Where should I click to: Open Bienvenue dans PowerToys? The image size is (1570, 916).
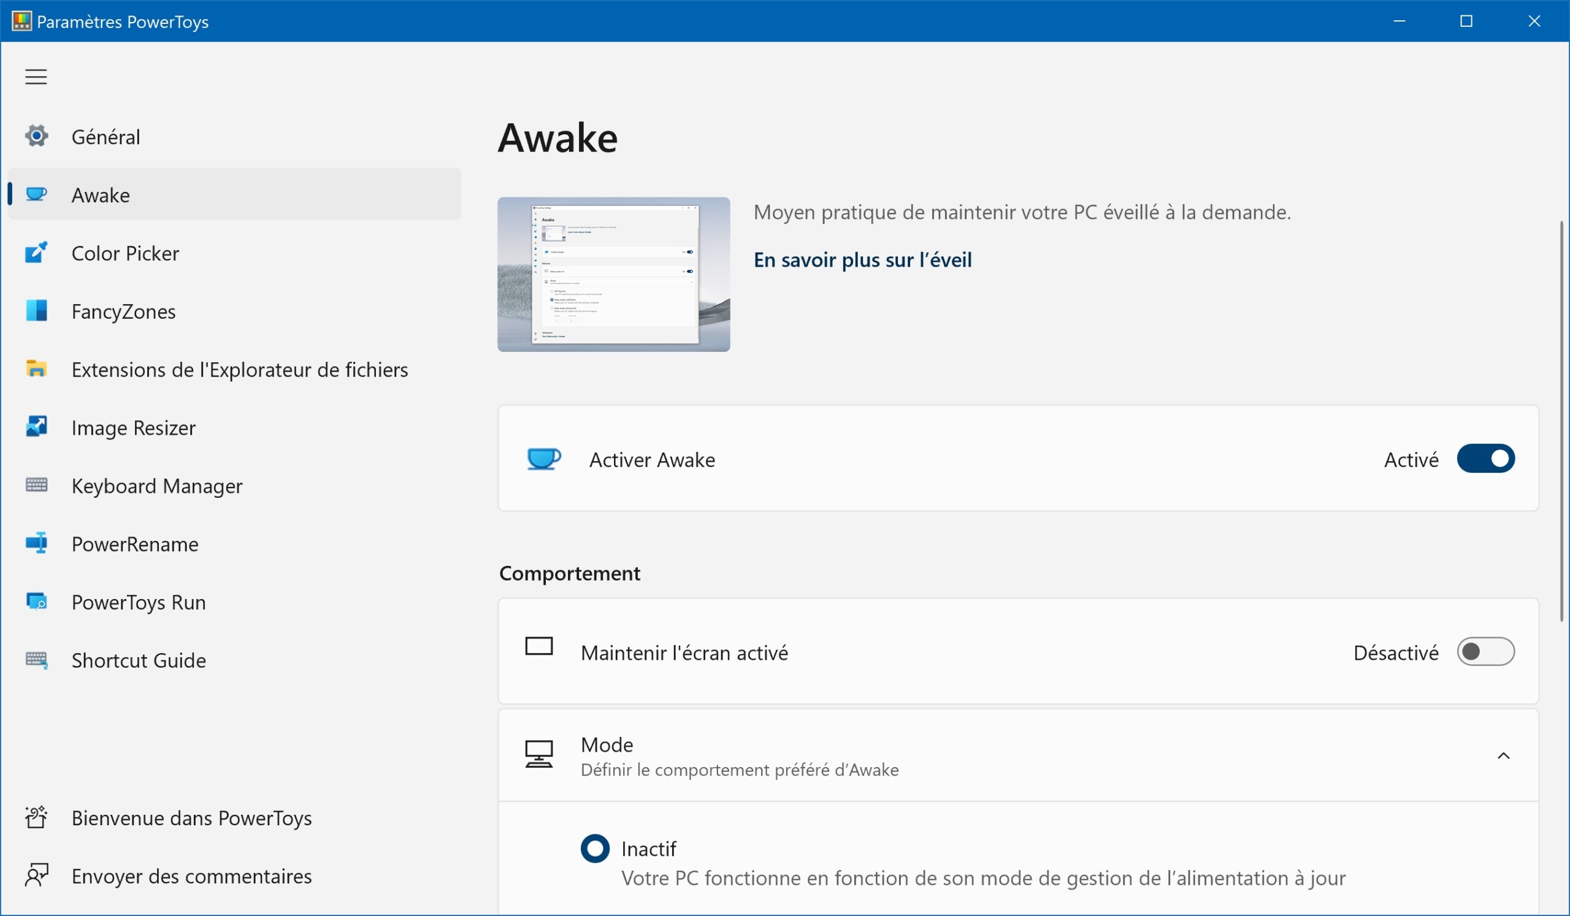tap(234, 818)
